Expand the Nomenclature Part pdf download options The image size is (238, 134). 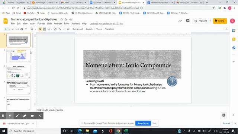coord(33,124)
